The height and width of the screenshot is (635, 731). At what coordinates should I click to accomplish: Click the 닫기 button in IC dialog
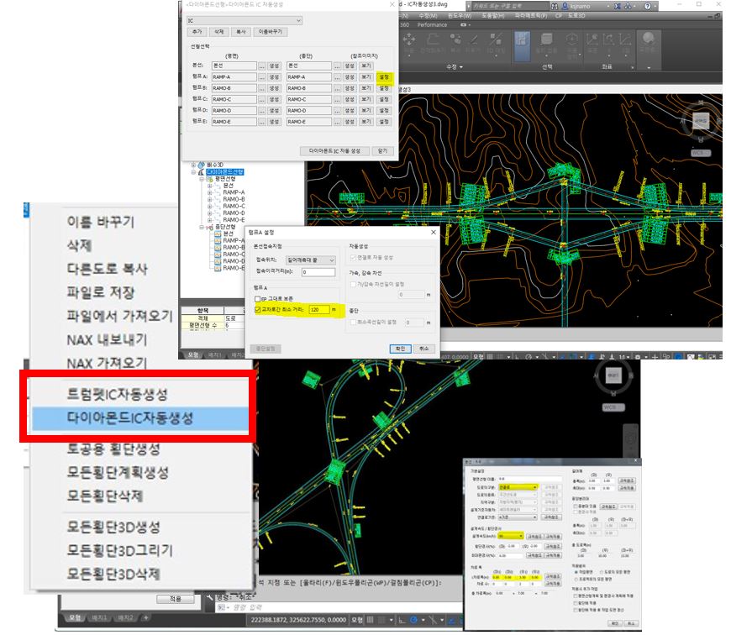tap(383, 151)
